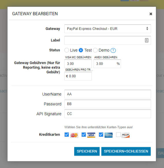This screenshot has height=168, width=164.
Task: Click into the API Signature field
Action: tap(108, 114)
